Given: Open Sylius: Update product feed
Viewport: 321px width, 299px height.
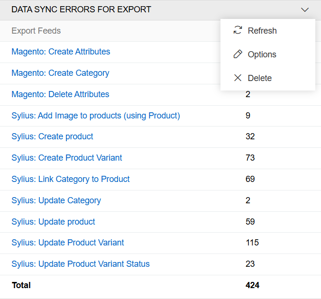Looking at the screenshot, I should click(x=53, y=222).
